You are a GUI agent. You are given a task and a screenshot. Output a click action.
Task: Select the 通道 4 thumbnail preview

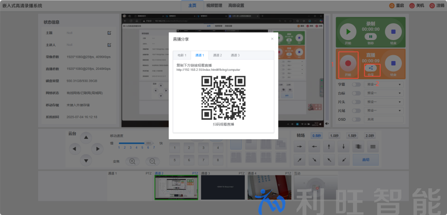270,187
